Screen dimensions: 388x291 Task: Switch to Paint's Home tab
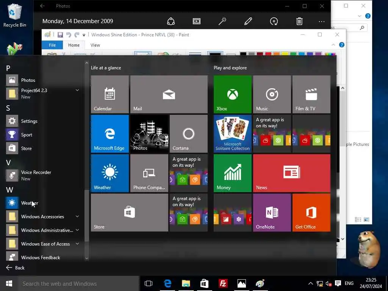click(74, 45)
